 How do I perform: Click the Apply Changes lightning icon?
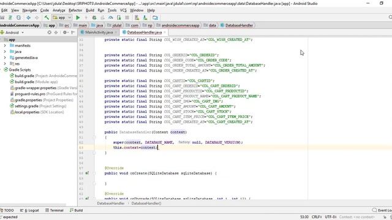coord(86,18)
